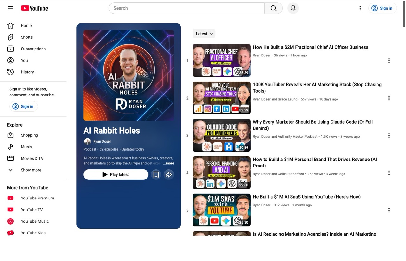This screenshot has height=261, width=406.
Task: Click the Home sidebar icon
Action: click(10, 26)
